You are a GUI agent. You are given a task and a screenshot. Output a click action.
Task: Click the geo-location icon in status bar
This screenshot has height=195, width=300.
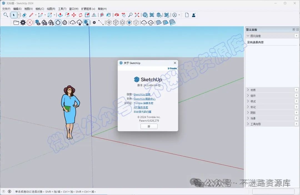(3, 191)
